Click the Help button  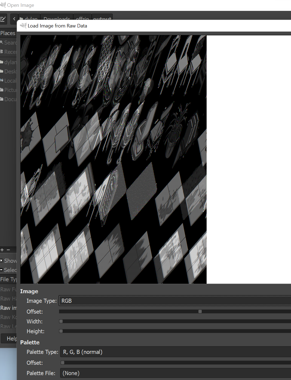(x=11, y=338)
